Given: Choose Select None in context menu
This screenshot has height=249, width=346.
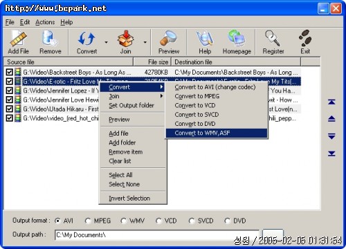Looking at the screenshot, I should click(x=132, y=184).
